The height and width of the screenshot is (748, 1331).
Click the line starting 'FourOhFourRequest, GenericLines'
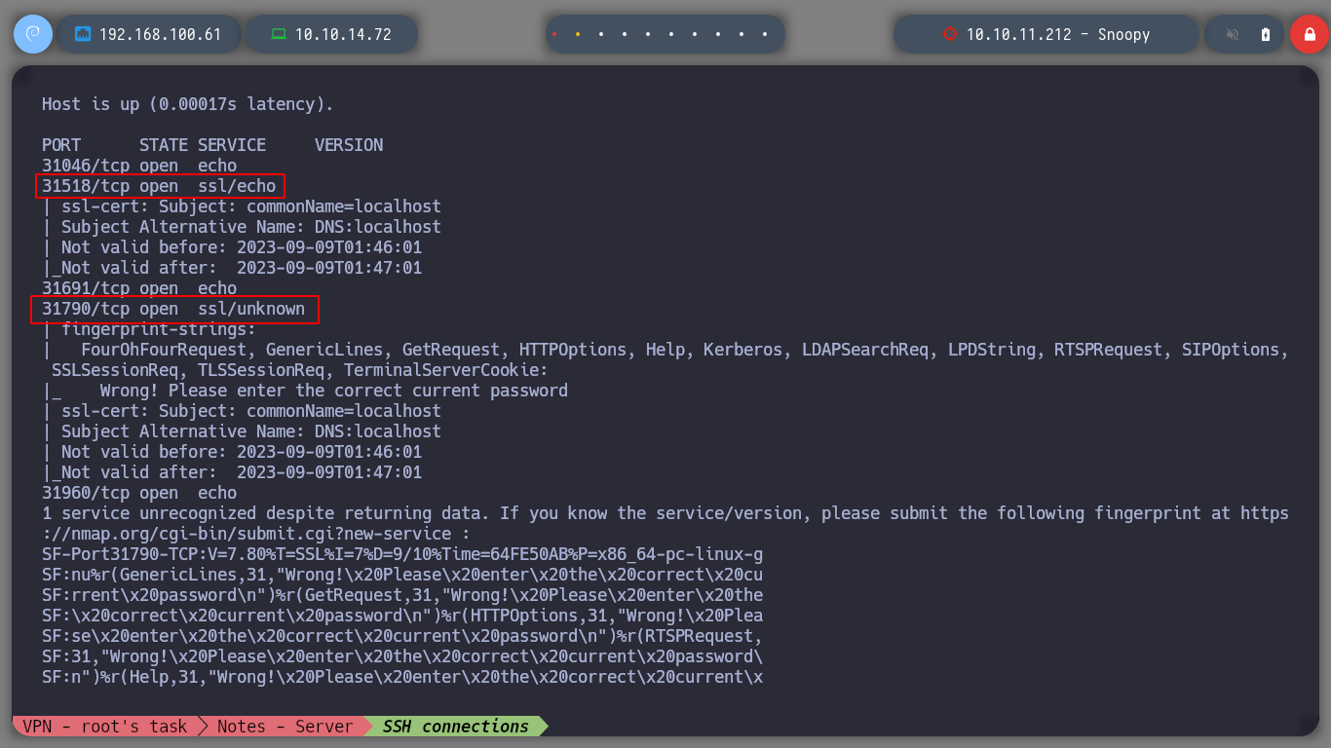[685, 350]
